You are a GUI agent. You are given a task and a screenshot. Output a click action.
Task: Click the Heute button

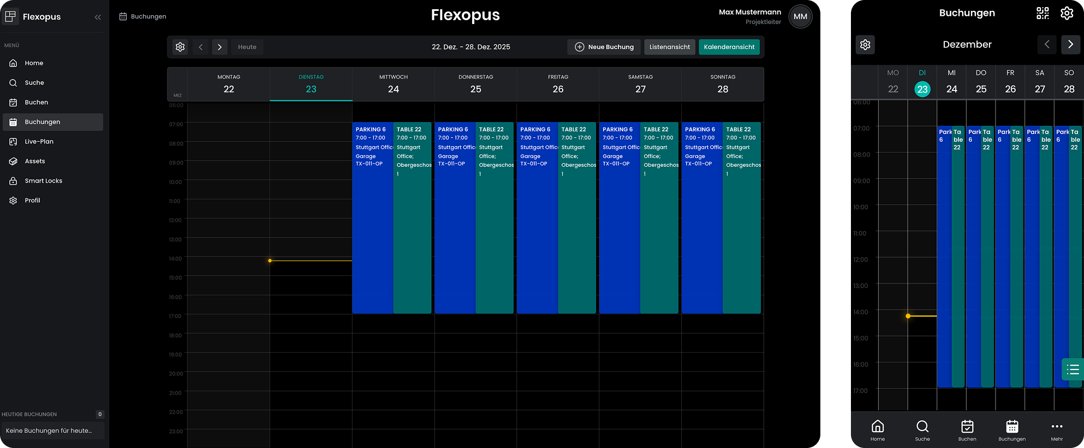point(247,47)
